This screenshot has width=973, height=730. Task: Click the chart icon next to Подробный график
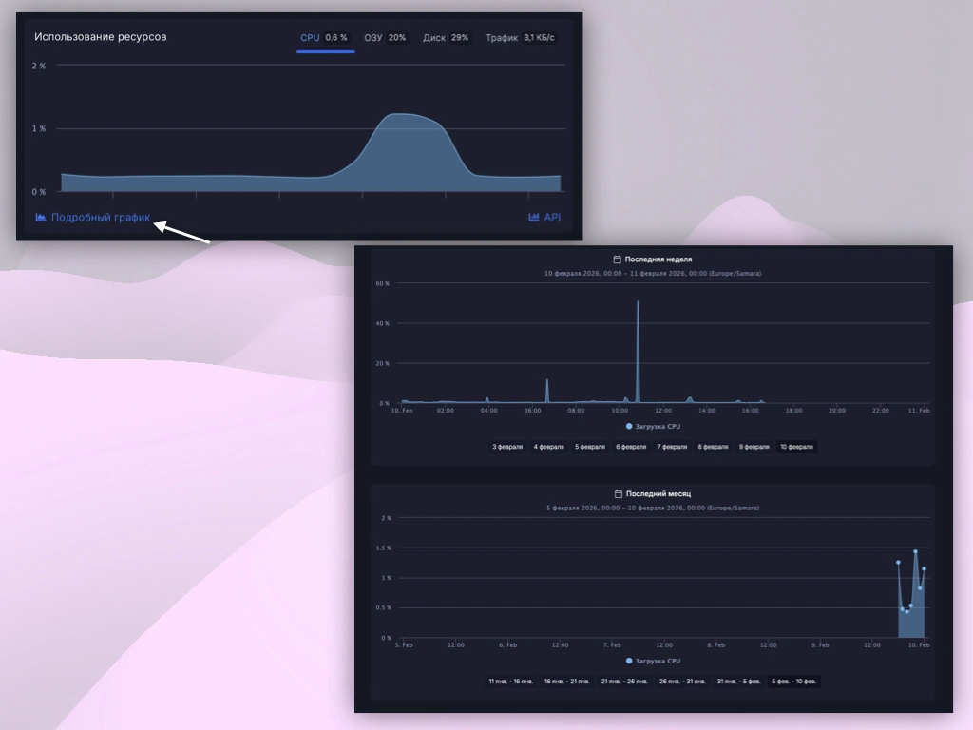pyautogui.click(x=39, y=217)
